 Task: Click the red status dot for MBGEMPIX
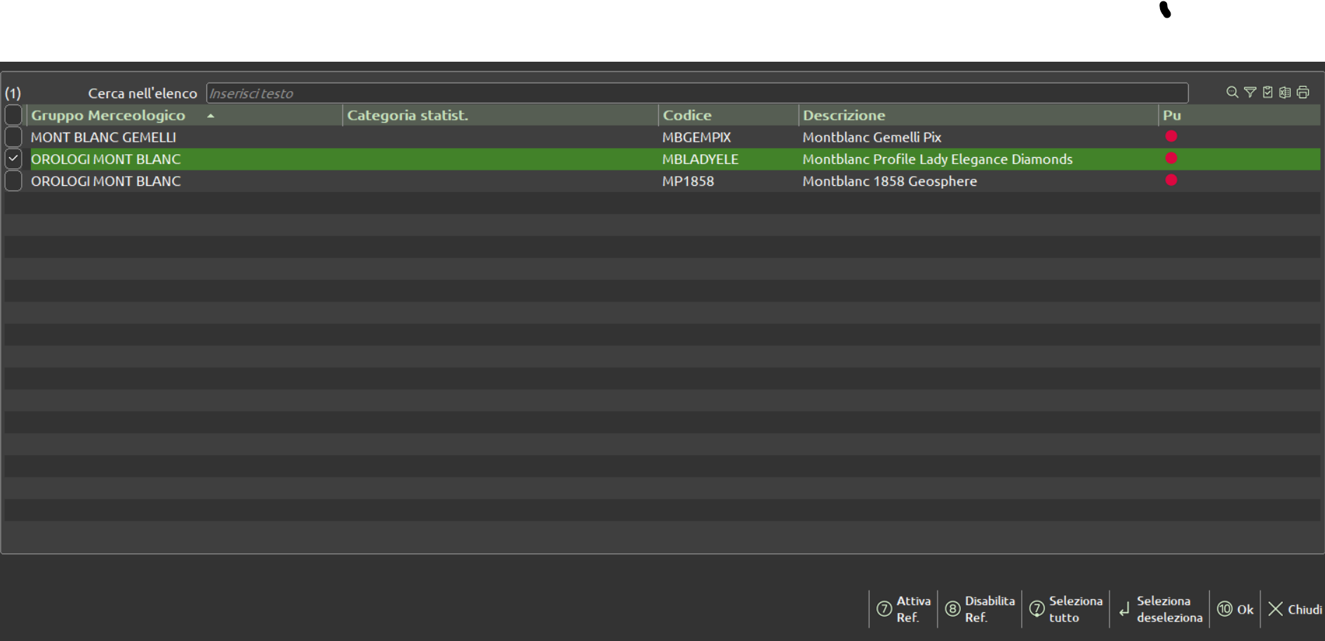point(1171,137)
